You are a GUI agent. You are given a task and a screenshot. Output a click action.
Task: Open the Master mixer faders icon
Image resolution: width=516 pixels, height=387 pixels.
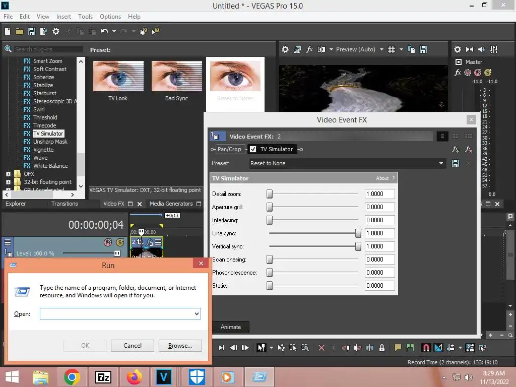tap(494, 49)
